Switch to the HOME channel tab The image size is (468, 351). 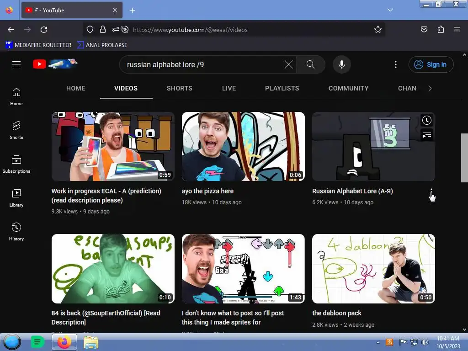pos(75,88)
